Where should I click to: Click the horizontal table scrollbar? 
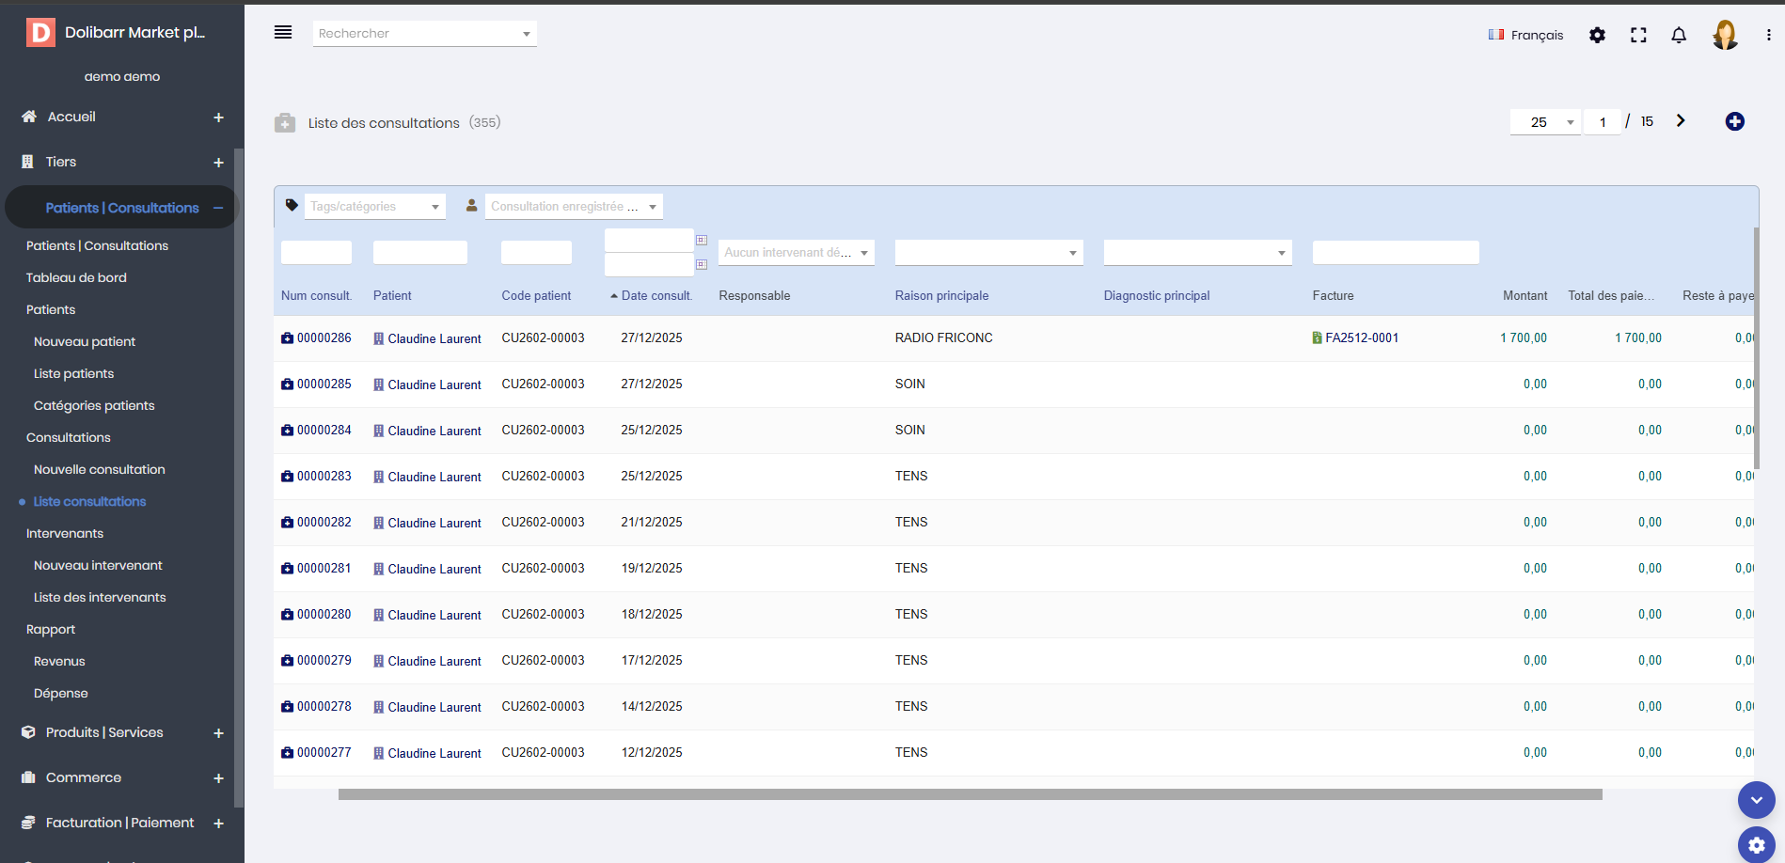point(969,794)
